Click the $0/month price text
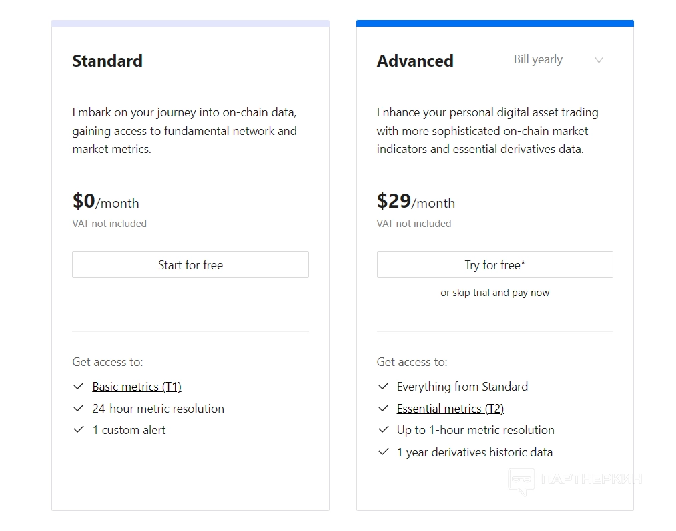Image resolution: width=676 pixels, height=531 pixels. [x=105, y=202]
